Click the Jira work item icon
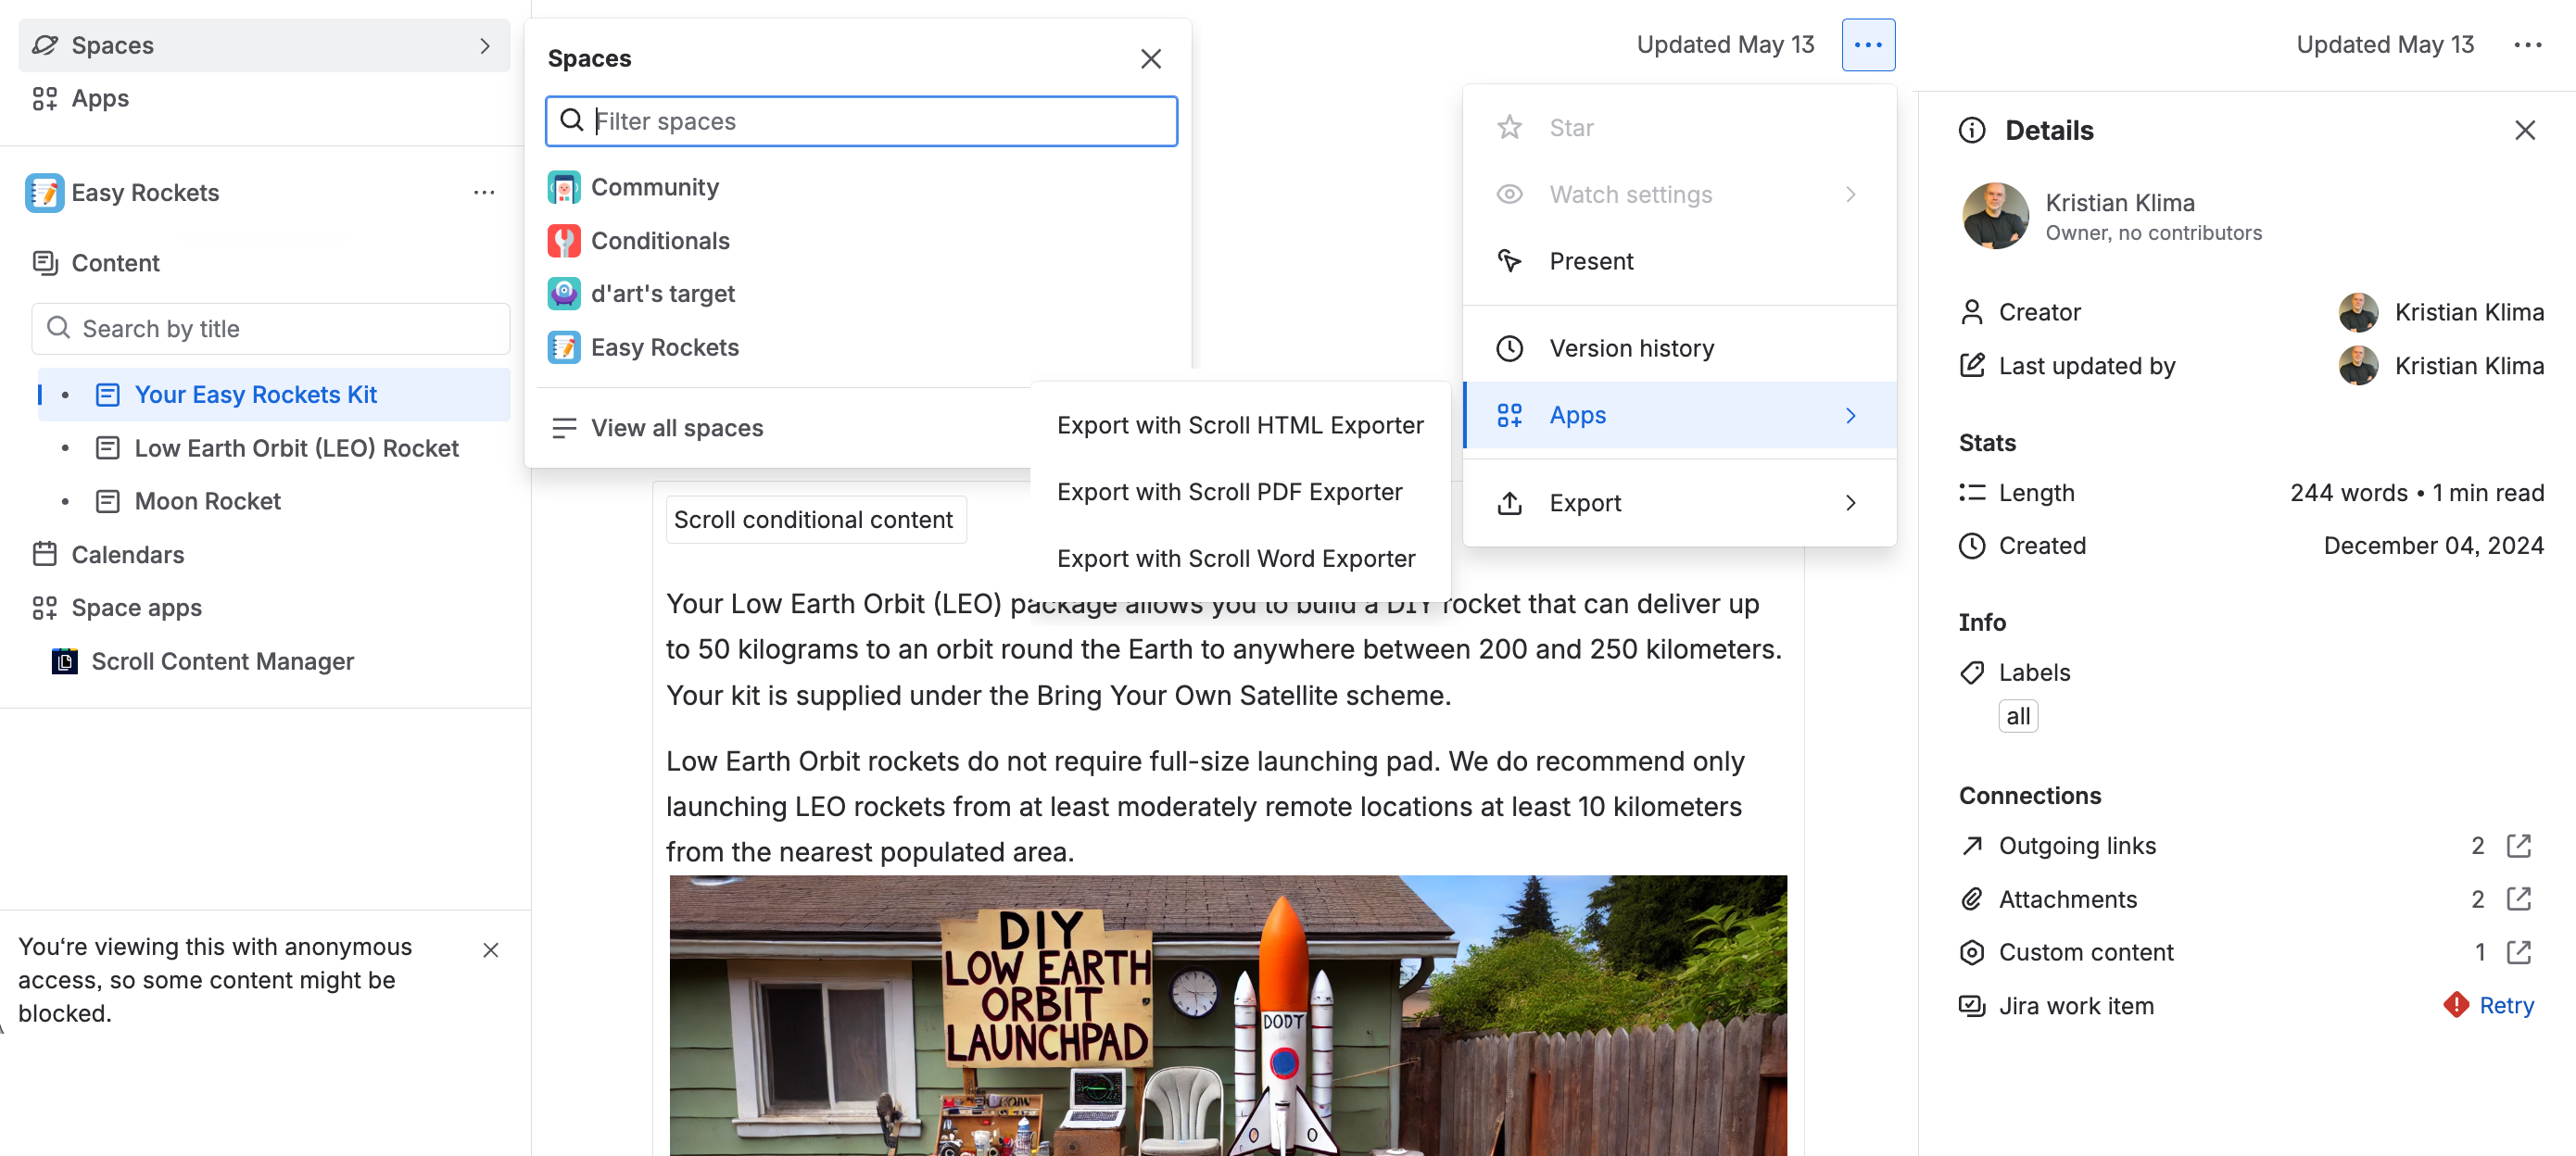Image resolution: width=2576 pixels, height=1156 pixels. (x=1972, y=1005)
